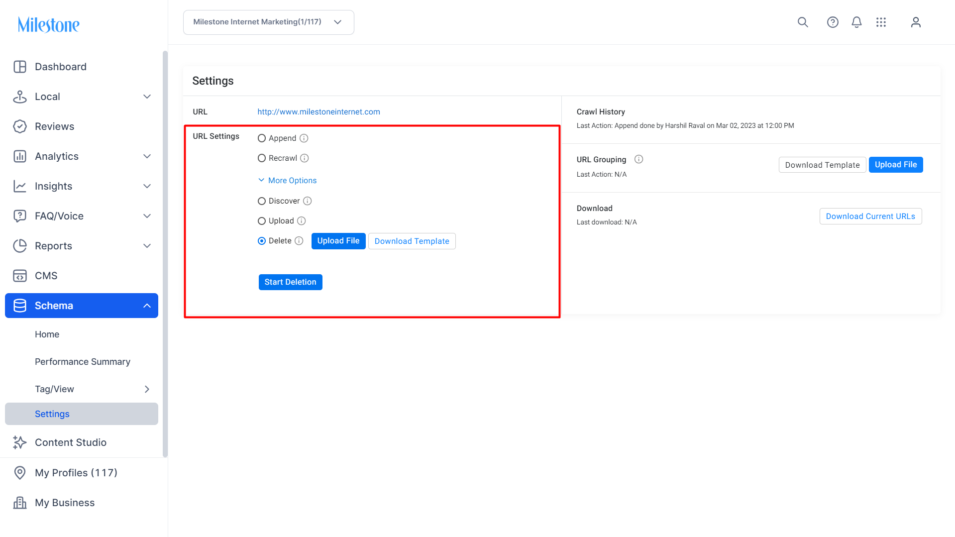The image size is (955, 537).
Task: Click the FAQ/Voice sidebar icon
Action: (x=20, y=216)
